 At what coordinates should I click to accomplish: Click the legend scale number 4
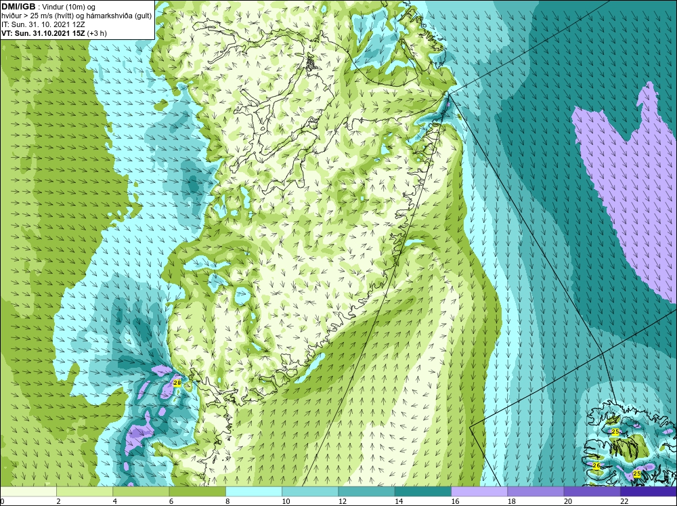pyautogui.click(x=115, y=501)
